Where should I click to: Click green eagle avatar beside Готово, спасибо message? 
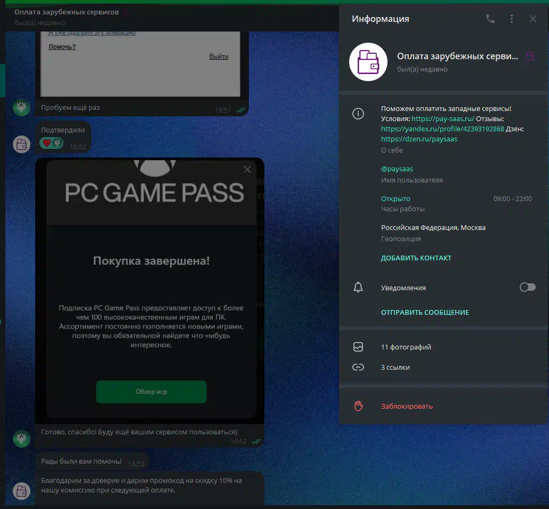click(x=22, y=439)
